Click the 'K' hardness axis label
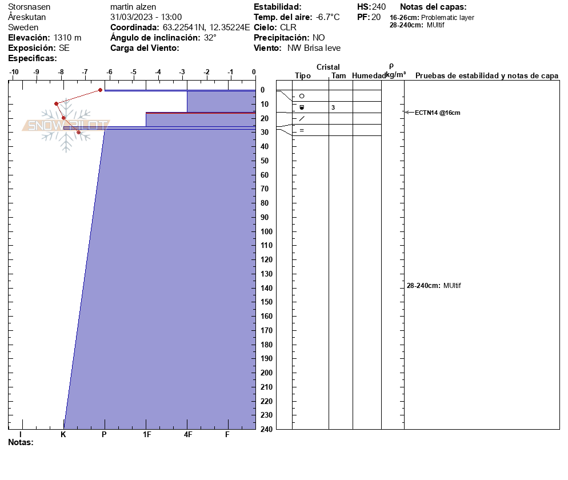The image size is (568, 480). pos(63,434)
